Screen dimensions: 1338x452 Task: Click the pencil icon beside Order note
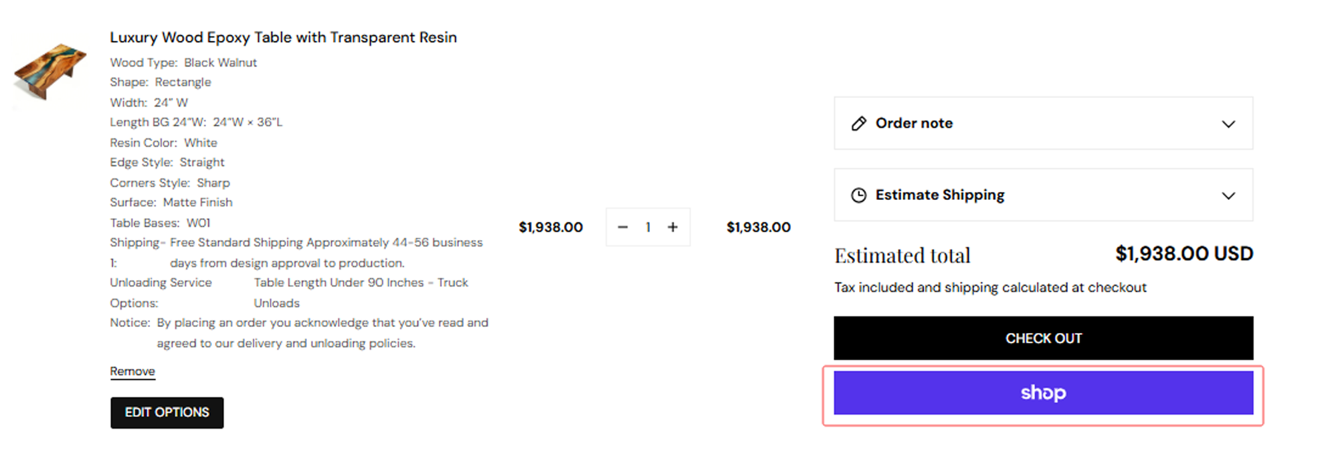(858, 124)
